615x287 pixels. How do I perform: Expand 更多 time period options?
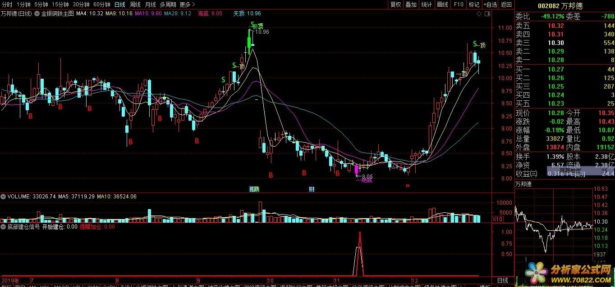pyautogui.click(x=187, y=4)
